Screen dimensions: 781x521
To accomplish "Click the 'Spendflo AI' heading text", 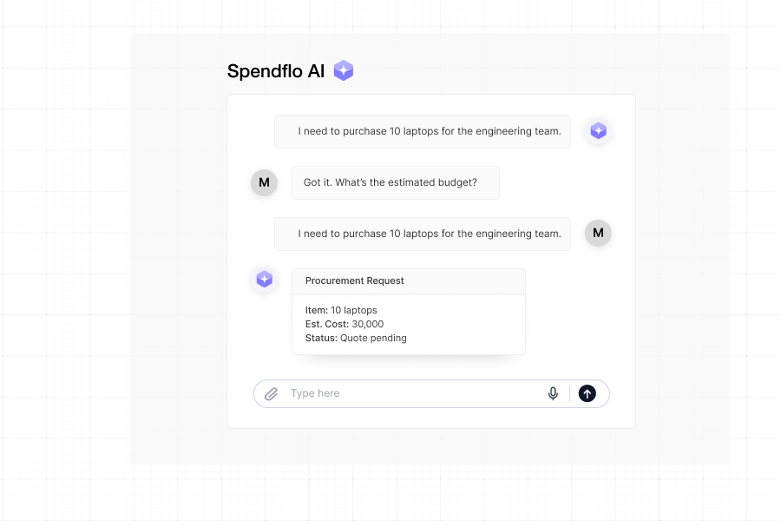I will tap(276, 71).
